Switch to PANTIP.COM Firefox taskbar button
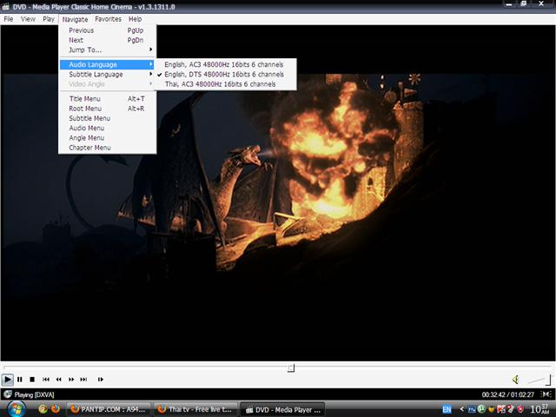556x417 pixels. 109,409
